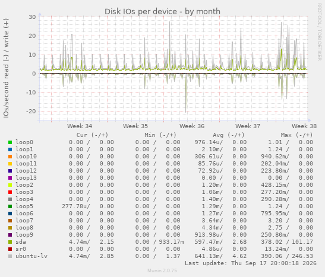Select the 'sr0' device label

(x=21, y=249)
